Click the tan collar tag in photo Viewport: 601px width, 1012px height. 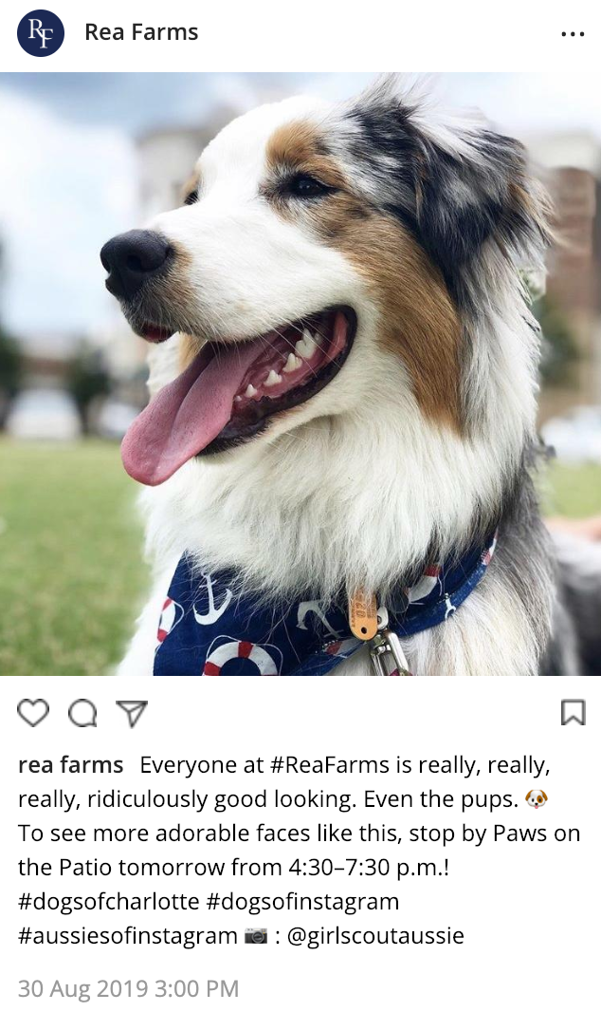[x=363, y=614]
